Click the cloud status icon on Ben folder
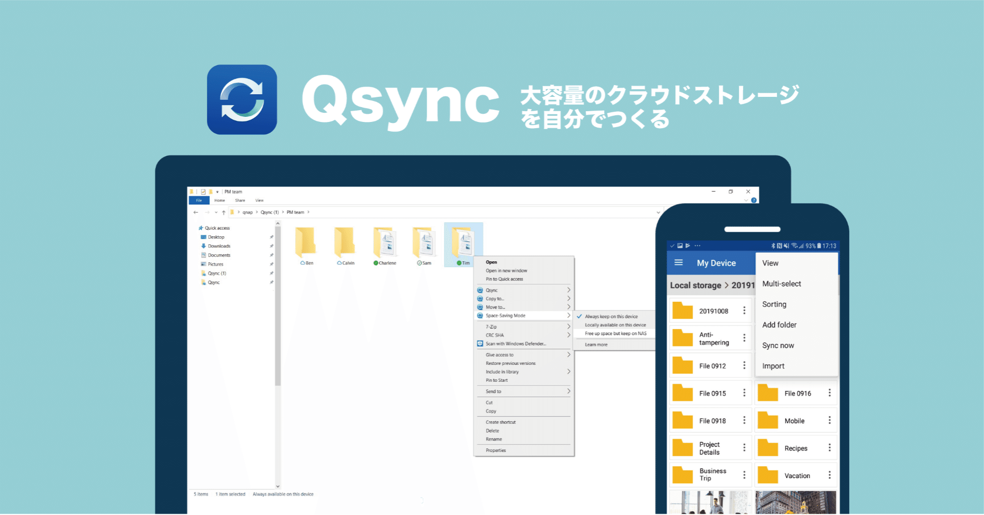 tap(303, 263)
